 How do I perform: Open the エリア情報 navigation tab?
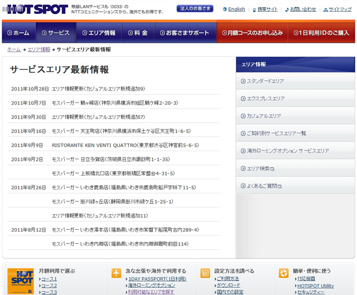point(99,33)
